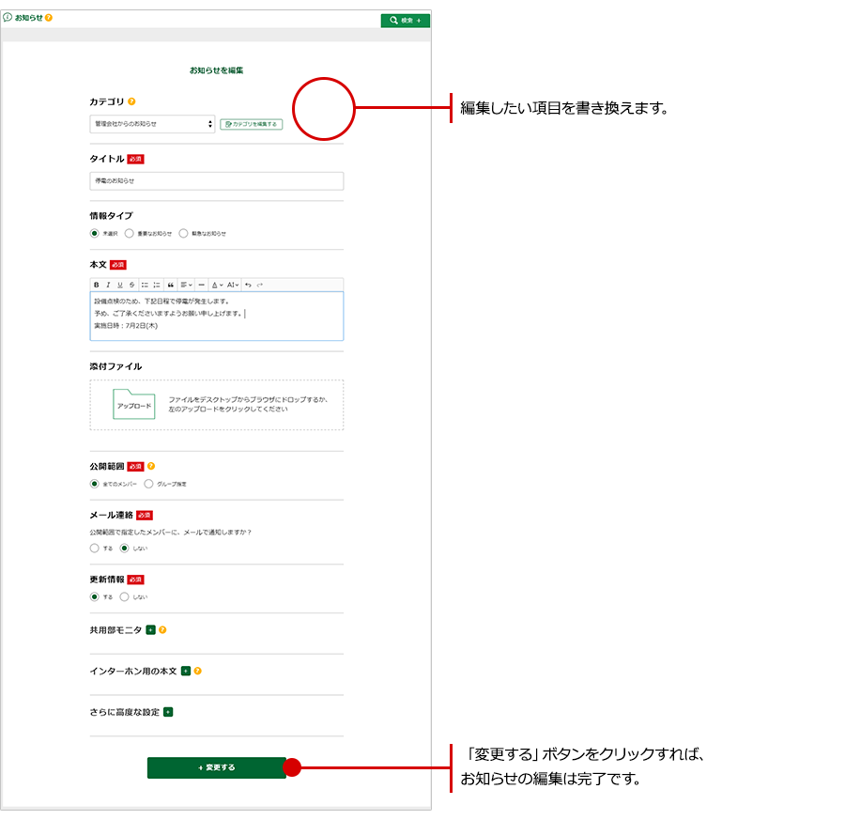Choose する under メール連絡
Image resolution: width=845 pixels, height=820 pixels.
coord(94,548)
